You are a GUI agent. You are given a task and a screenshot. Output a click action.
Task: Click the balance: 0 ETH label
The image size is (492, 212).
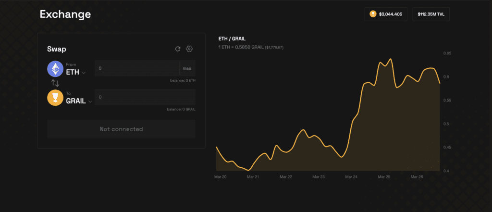pos(183,80)
